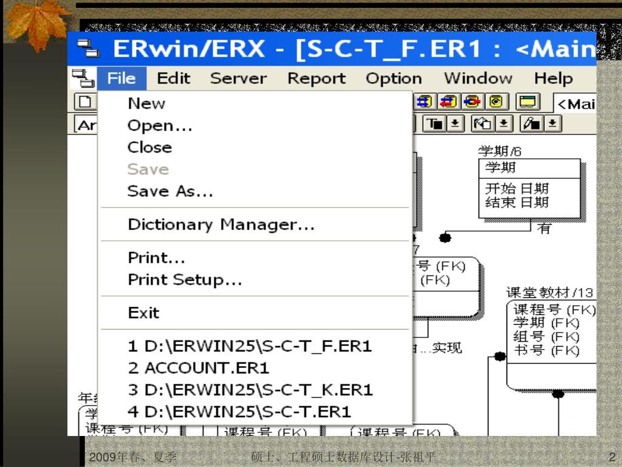Click the greyed Save menu entry
Viewport: 622px width, 467px height.
255,169
